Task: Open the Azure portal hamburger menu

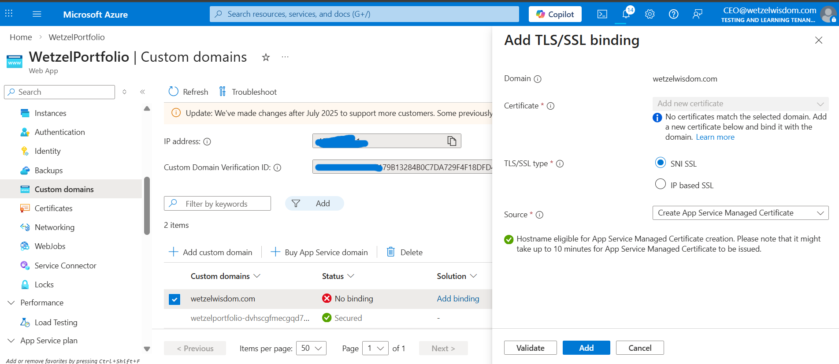Action: 37,14
